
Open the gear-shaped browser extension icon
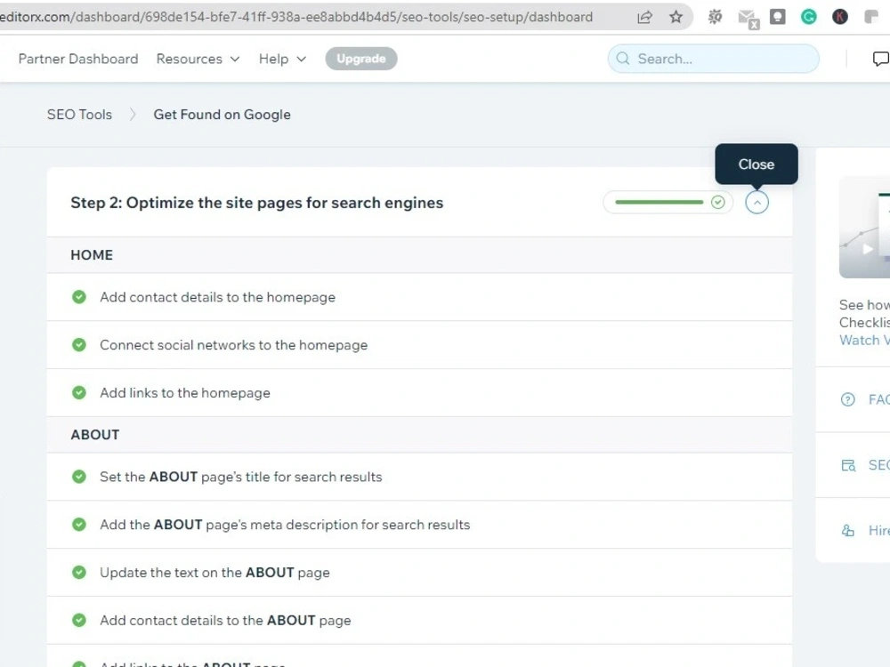pyautogui.click(x=716, y=17)
